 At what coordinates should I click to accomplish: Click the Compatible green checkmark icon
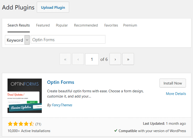click(x=116, y=130)
